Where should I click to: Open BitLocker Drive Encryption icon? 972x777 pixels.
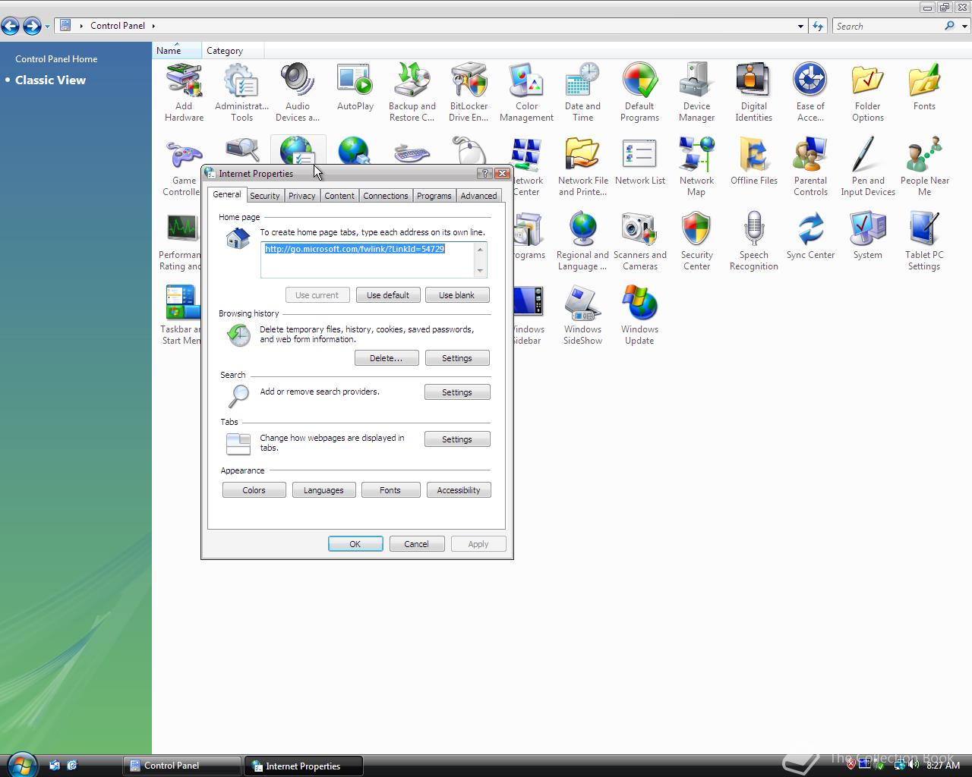(x=469, y=93)
